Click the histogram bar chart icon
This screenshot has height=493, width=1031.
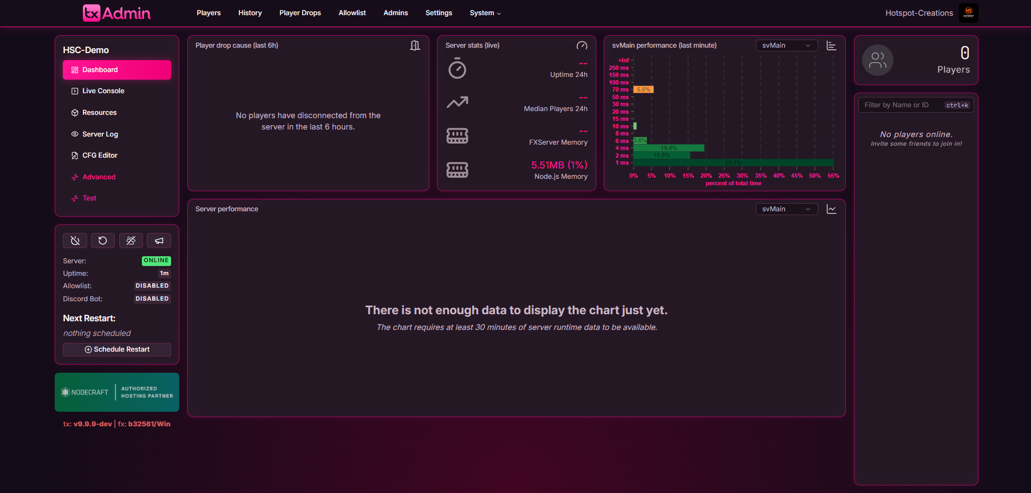pyautogui.click(x=832, y=46)
